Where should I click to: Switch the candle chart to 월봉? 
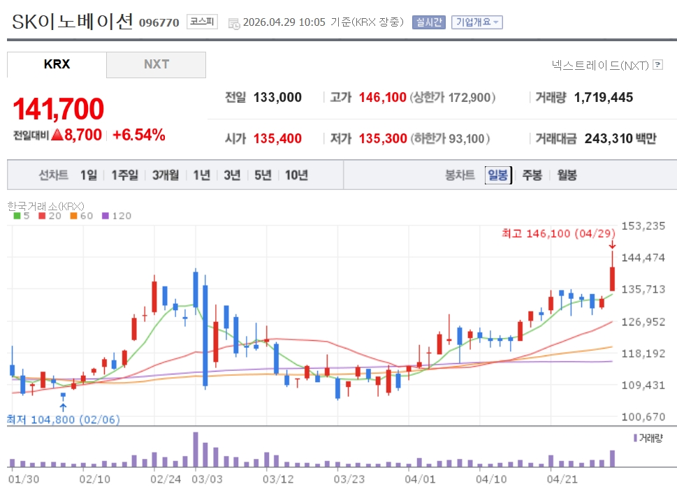click(567, 175)
